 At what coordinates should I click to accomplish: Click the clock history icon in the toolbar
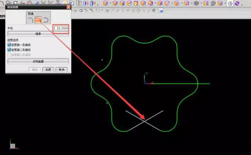coord(230,3)
